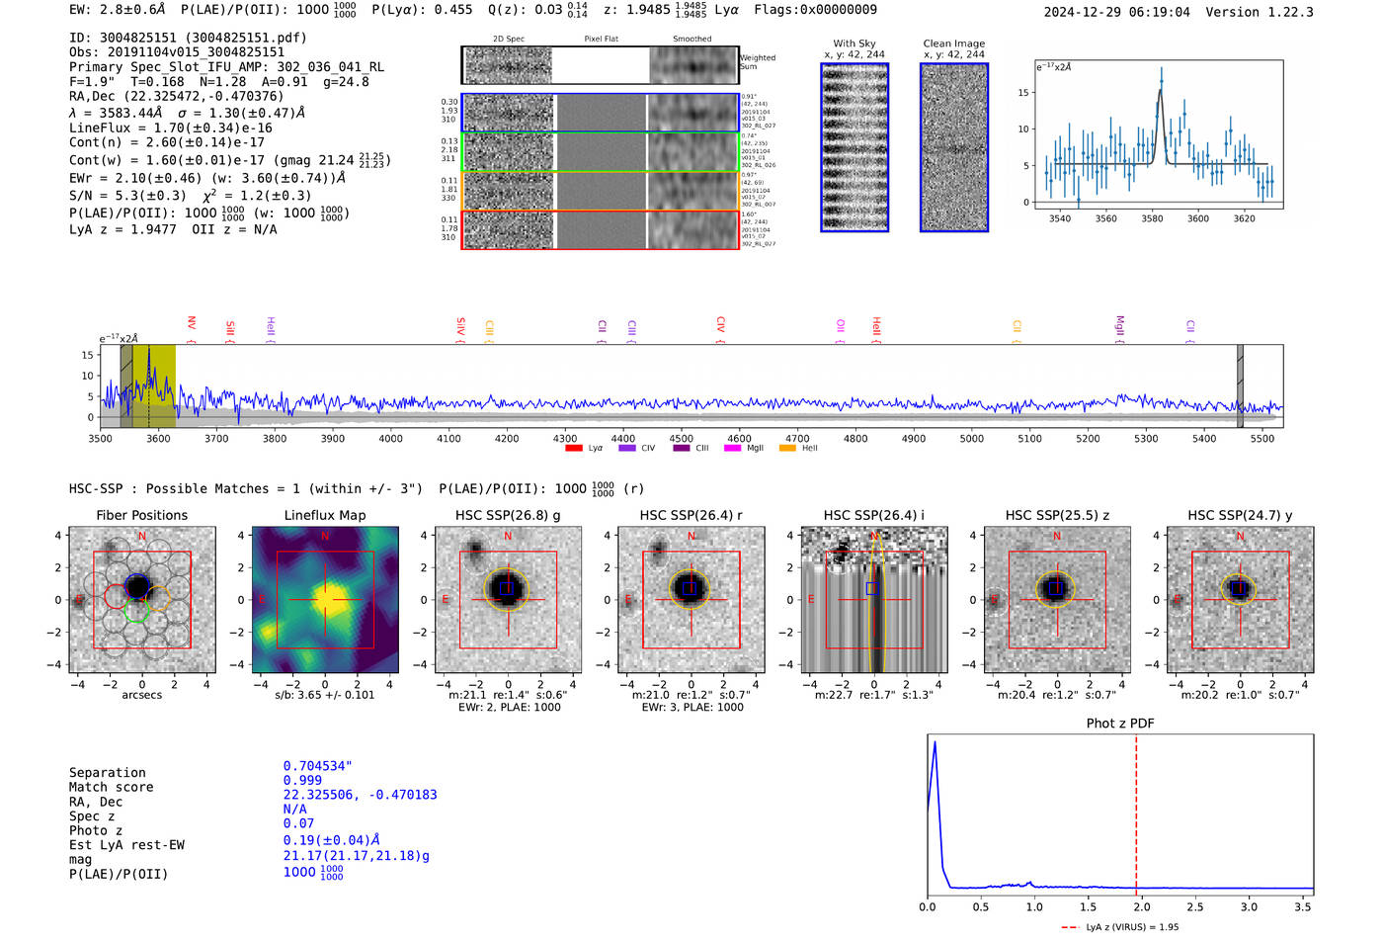The image size is (1383, 942).
Task: Click the CIV line marker above spectrum
Action: [x=721, y=330]
